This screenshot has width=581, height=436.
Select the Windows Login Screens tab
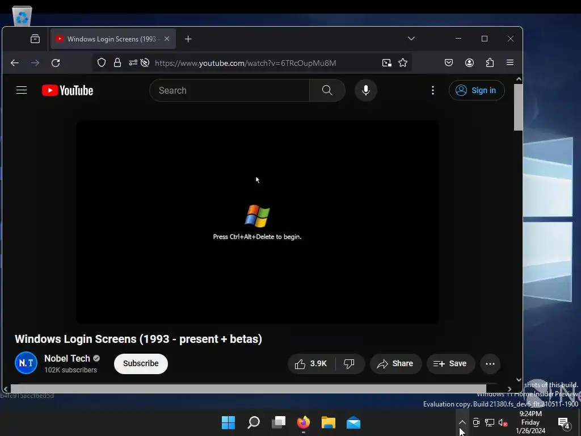click(113, 39)
